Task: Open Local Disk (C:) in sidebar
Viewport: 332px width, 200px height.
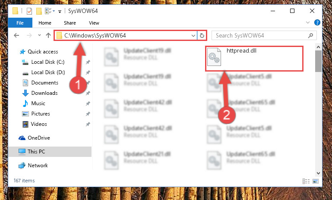Action: [48, 62]
